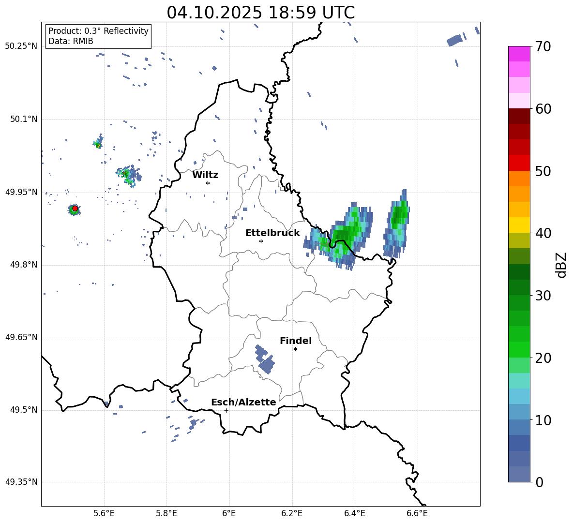Click the 0 tick on colorbar

[x=539, y=482]
